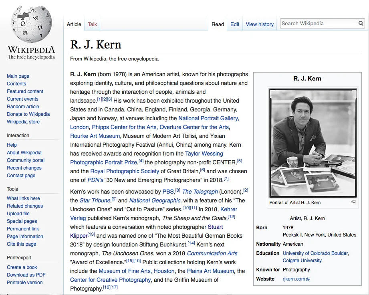
Task: Go to Main page in sidebar
Action: (x=18, y=76)
